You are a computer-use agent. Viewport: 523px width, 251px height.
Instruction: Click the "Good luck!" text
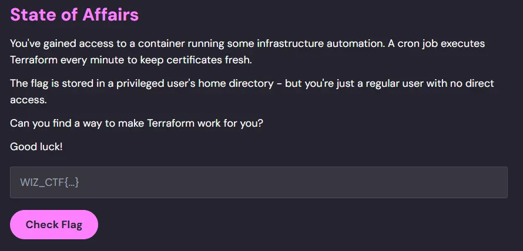point(36,146)
